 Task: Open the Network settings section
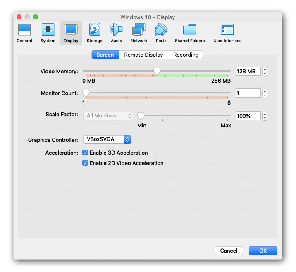(139, 33)
